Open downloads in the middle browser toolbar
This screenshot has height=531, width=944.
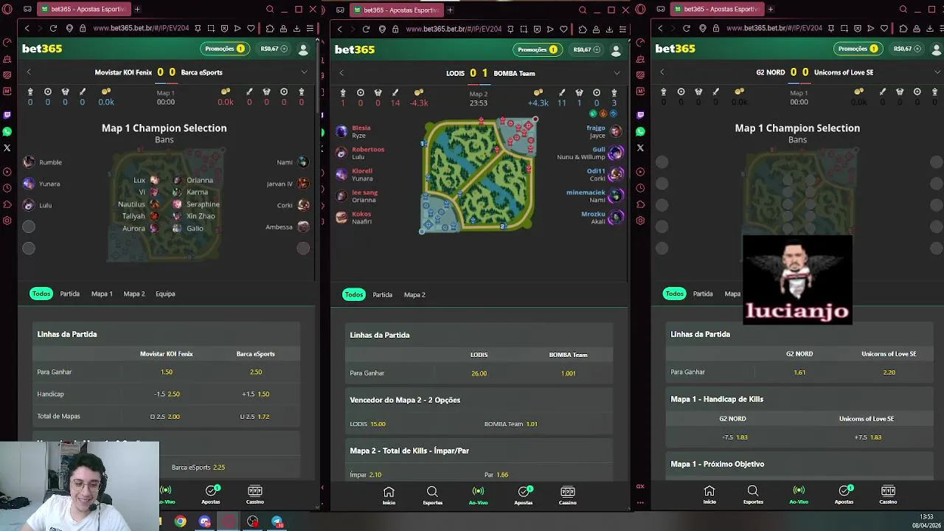[609, 29]
